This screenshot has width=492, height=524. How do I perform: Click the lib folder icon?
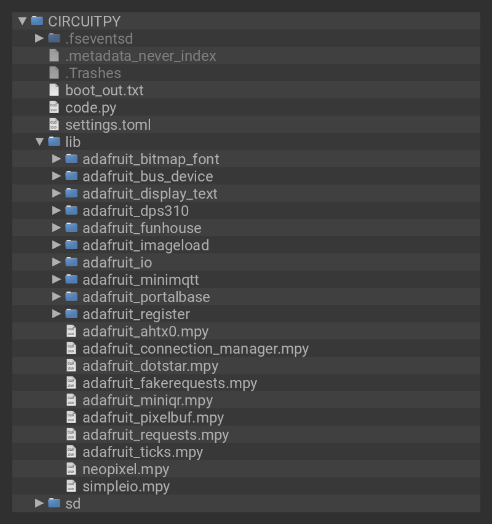54,141
